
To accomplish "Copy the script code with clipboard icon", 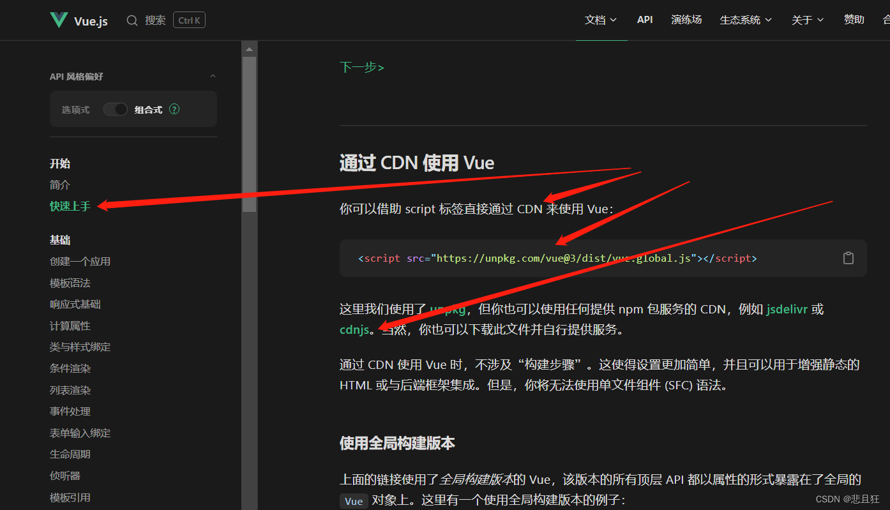I will pyautogui.click(x=848, y=258).
